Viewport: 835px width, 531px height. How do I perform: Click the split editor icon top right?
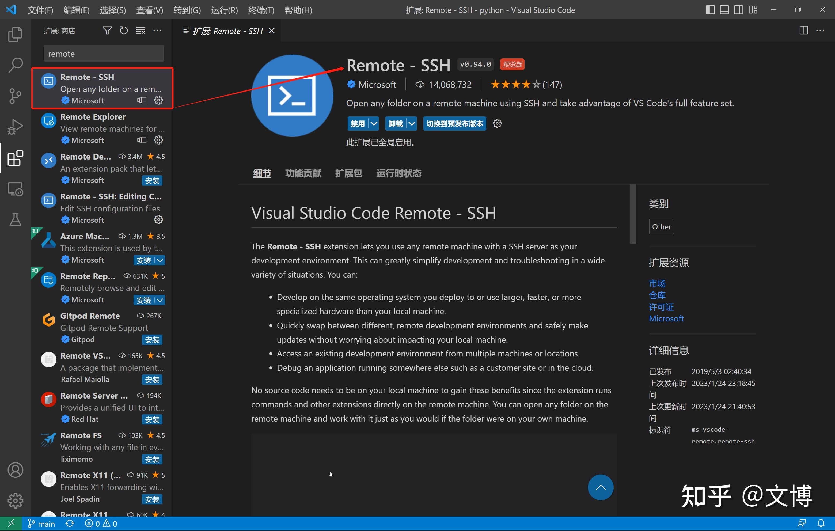pos(803,31)
